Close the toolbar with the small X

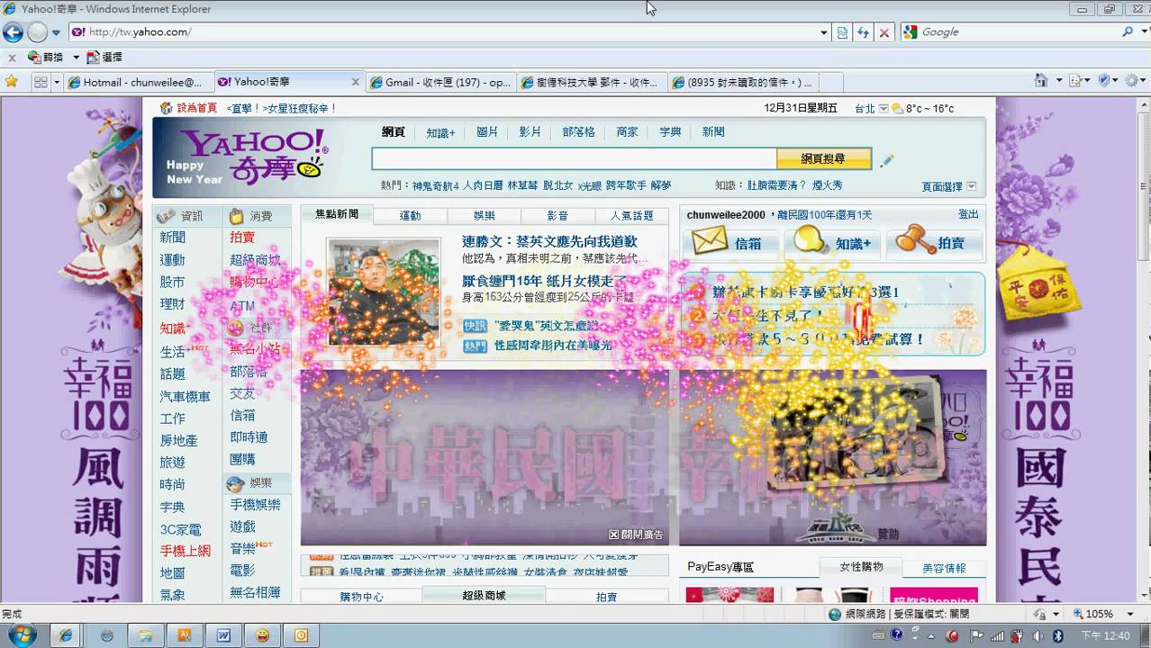pos(12,57)
